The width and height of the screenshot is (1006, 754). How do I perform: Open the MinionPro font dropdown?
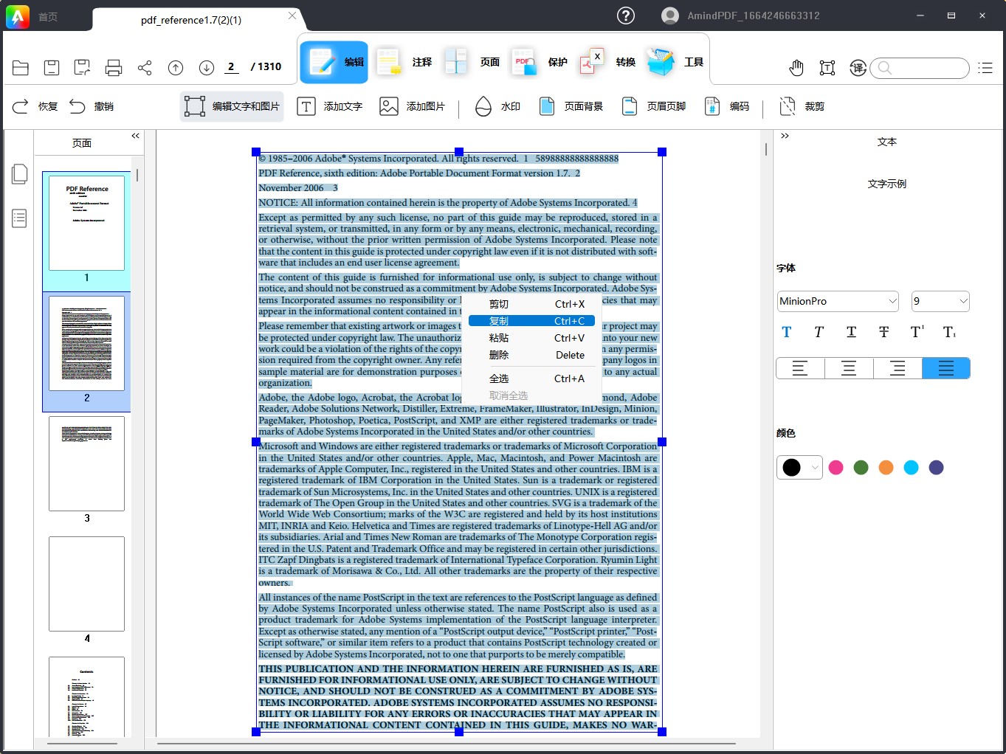(838, 301)
